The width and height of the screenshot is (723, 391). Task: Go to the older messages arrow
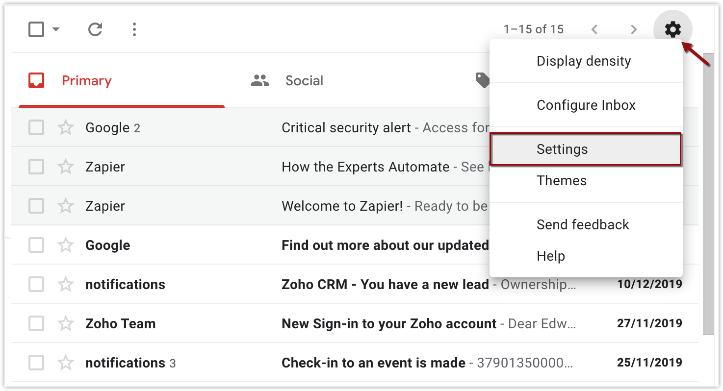point(634,30)
